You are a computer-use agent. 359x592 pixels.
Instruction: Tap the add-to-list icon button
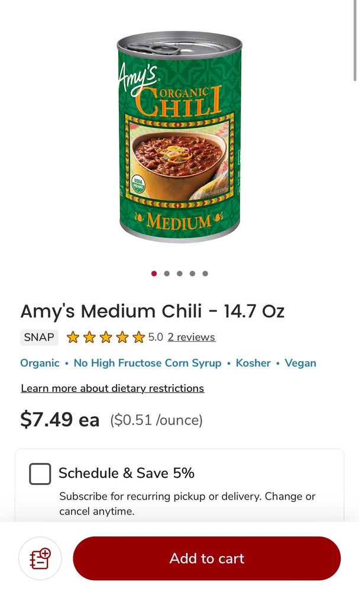click(x=40, y=558)
